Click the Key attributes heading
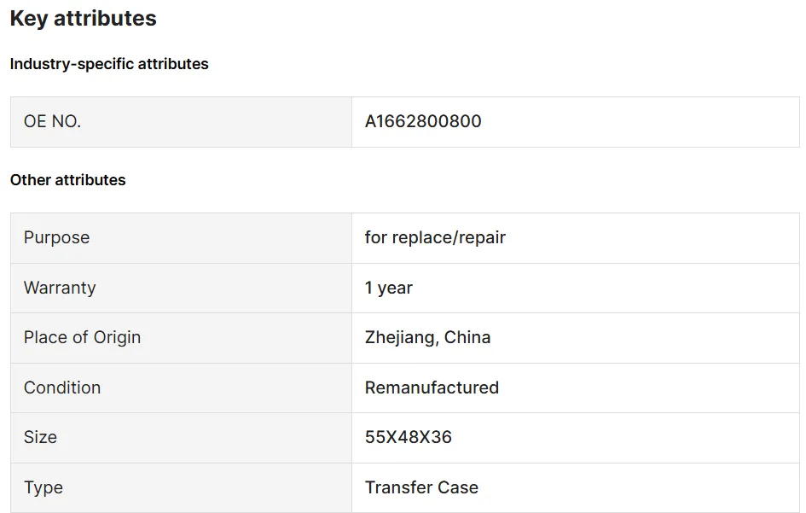This screenshot has width=806, height=513. 84,19
